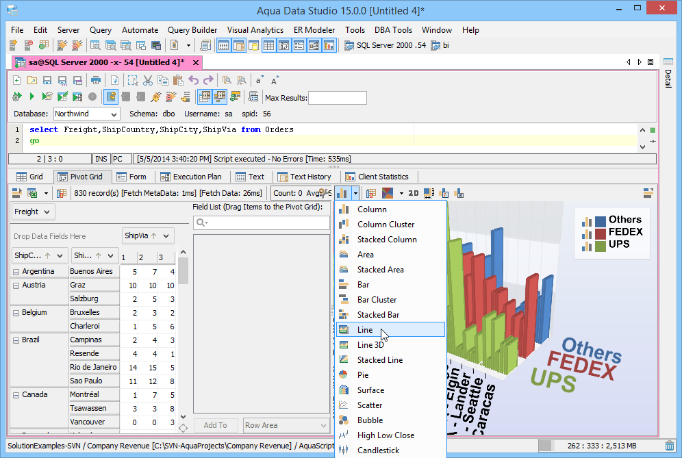Collapse the Brazil row group
Screen dimensions: 682x458
click(16, 340)
